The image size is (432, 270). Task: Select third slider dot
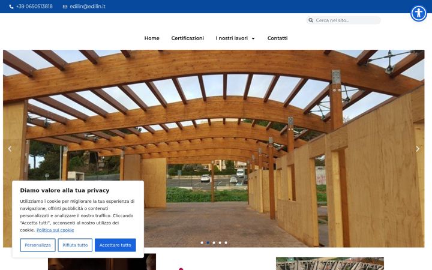tap(214, 243)
